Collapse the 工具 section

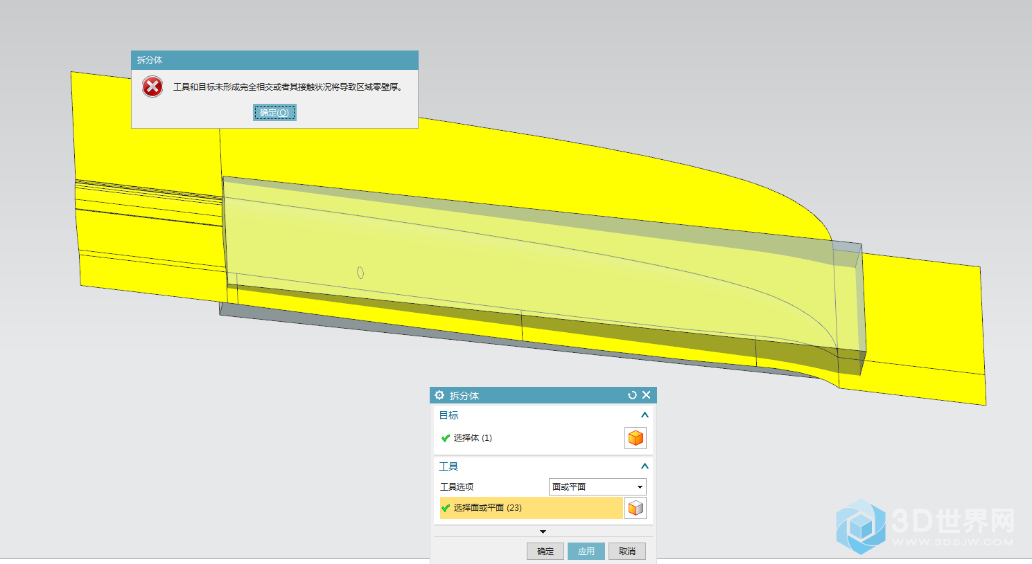click(x=645, y=466)
